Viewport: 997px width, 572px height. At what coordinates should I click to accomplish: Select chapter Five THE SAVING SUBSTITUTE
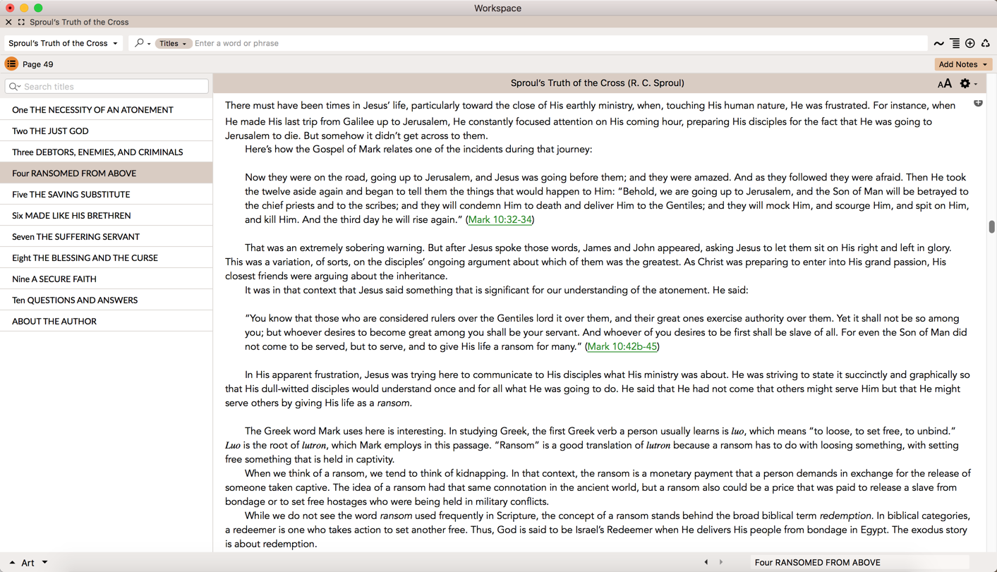pyautogui.click(x=106, y=194)
